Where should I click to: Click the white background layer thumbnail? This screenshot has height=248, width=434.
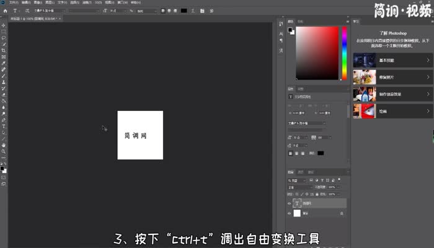click(x=296, y=213)
